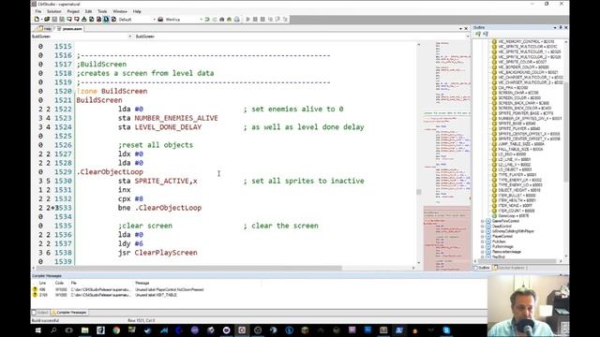Open the Help menu
This screenshot has width=600, height=337.
[x=137, y=11]
